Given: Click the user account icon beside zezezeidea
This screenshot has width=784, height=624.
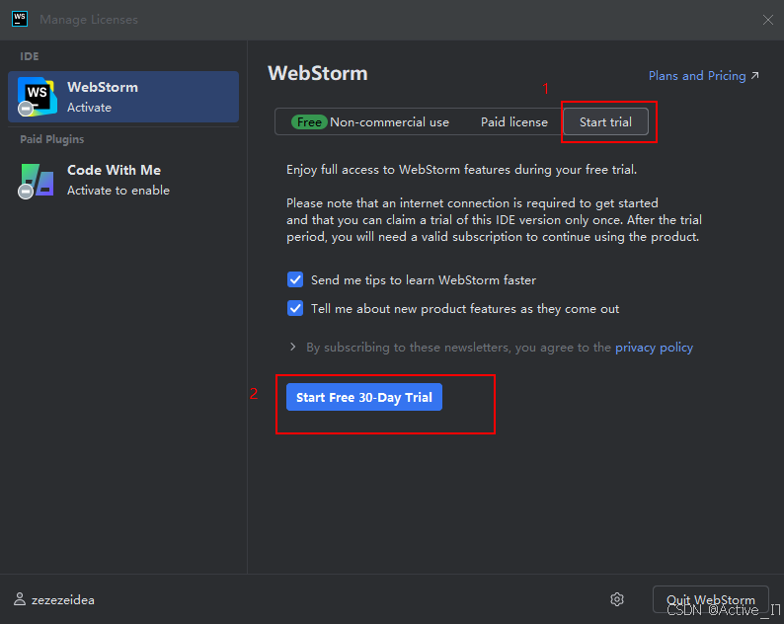Looking at the screenshot, I should pos(20,599).
